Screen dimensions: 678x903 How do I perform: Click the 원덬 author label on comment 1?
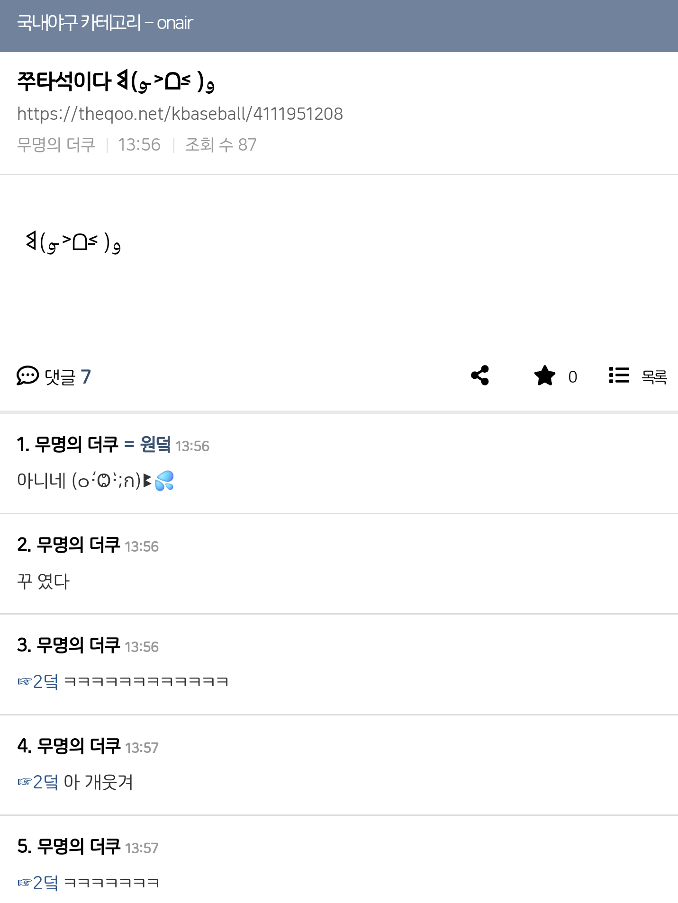coord(155,444)
